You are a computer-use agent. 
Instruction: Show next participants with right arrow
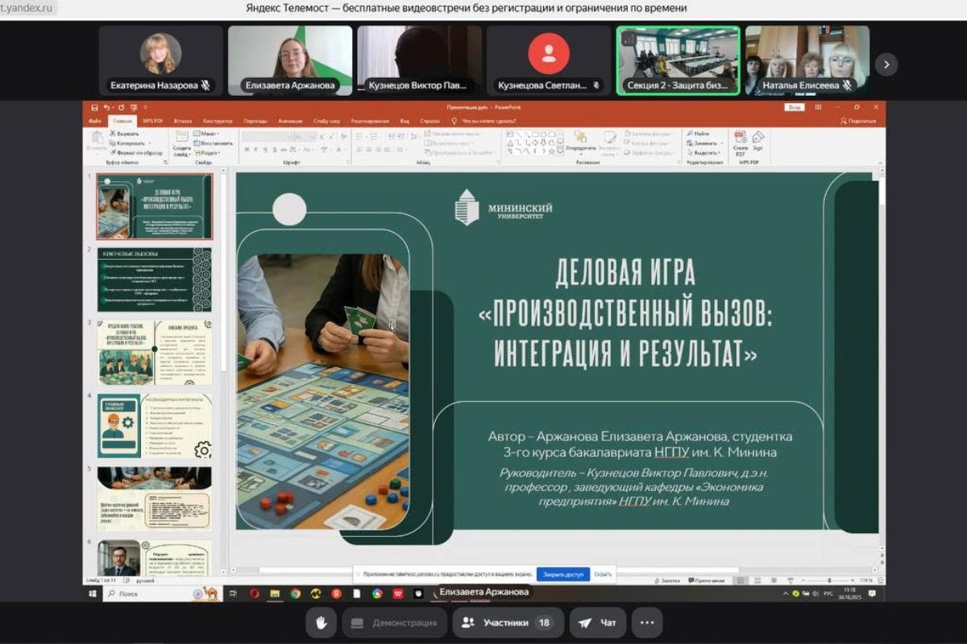886,64
